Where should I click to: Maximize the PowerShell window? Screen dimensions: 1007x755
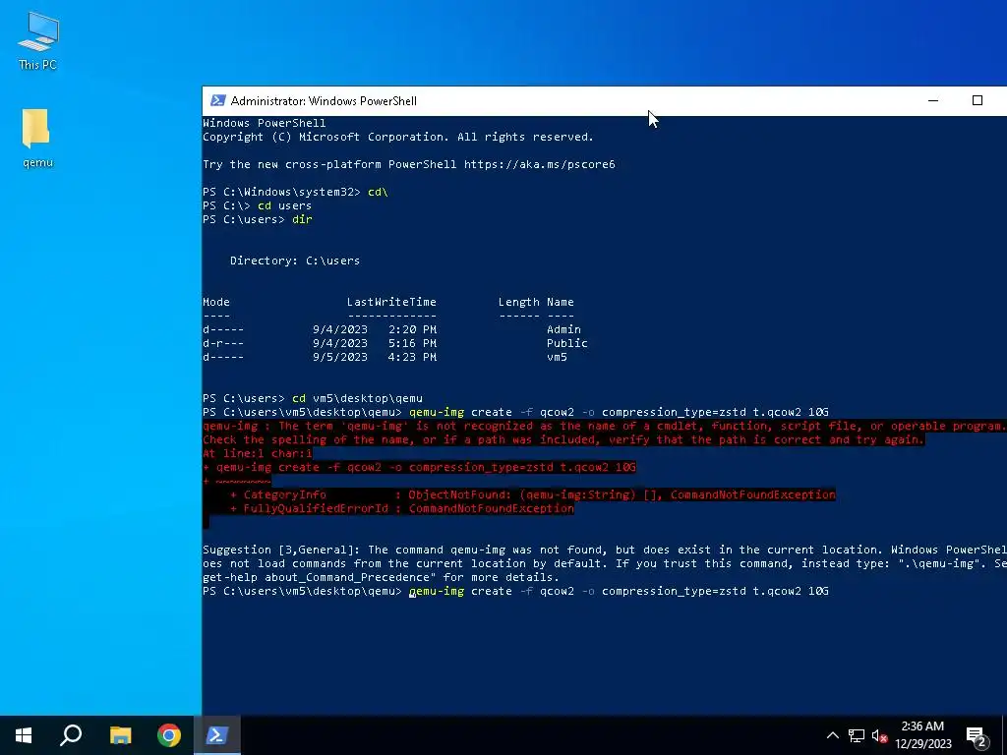coord(977,101)
